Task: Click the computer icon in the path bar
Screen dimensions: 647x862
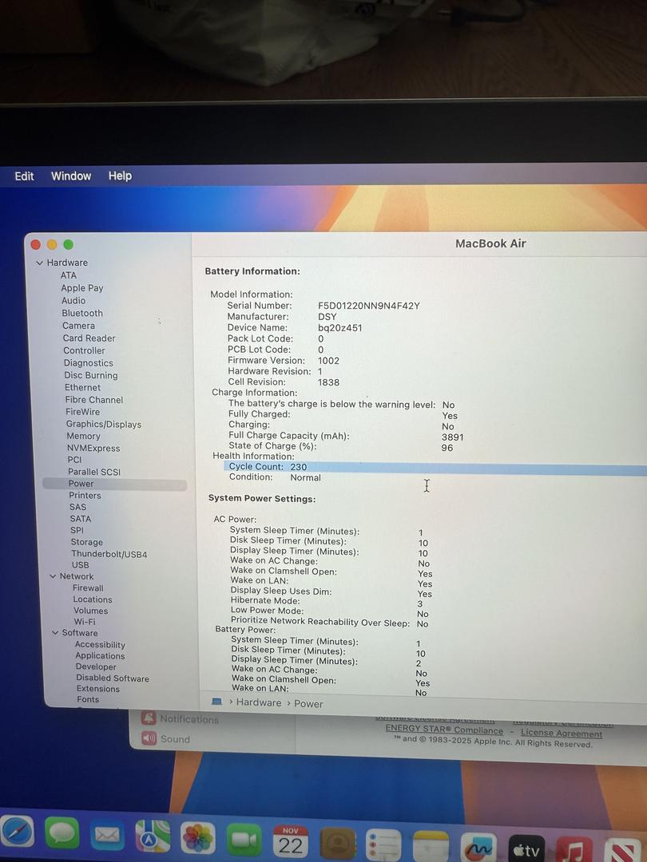Action: pyautogui.click(x=216, y=702)
